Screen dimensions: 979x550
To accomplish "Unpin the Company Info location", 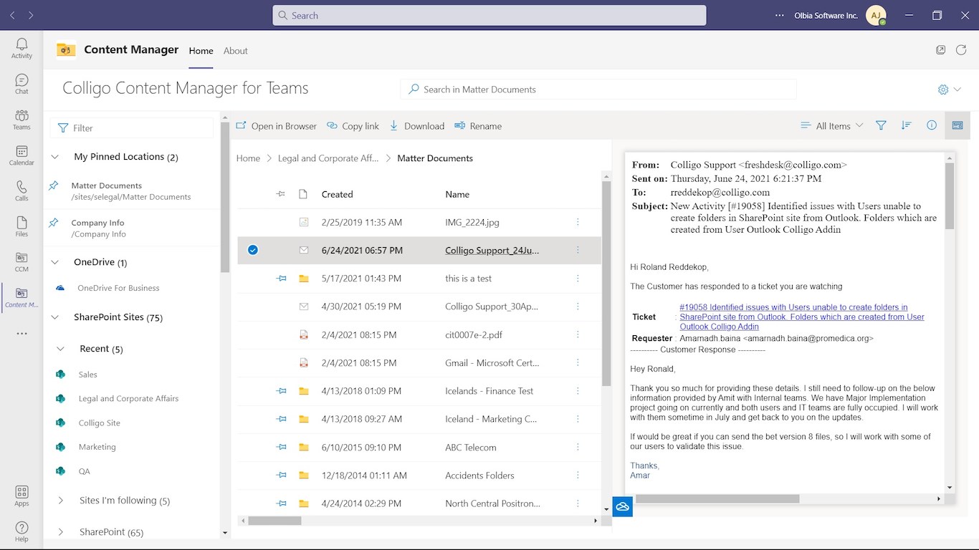I will 54,223.
